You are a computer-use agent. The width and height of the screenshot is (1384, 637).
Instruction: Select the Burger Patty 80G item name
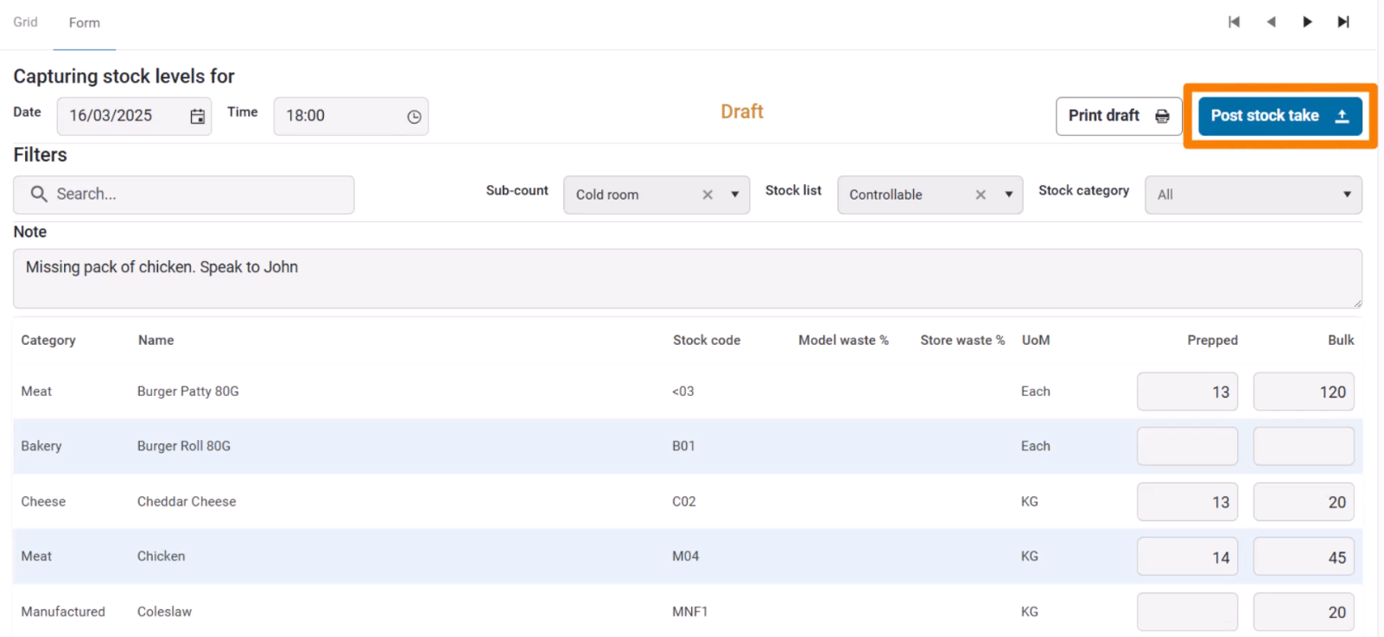[x=188, y=392]
